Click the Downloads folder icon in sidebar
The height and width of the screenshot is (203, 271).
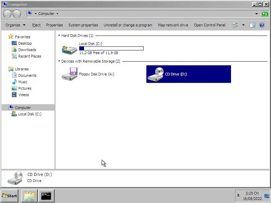pyautogui.click(x=14, y=49)
